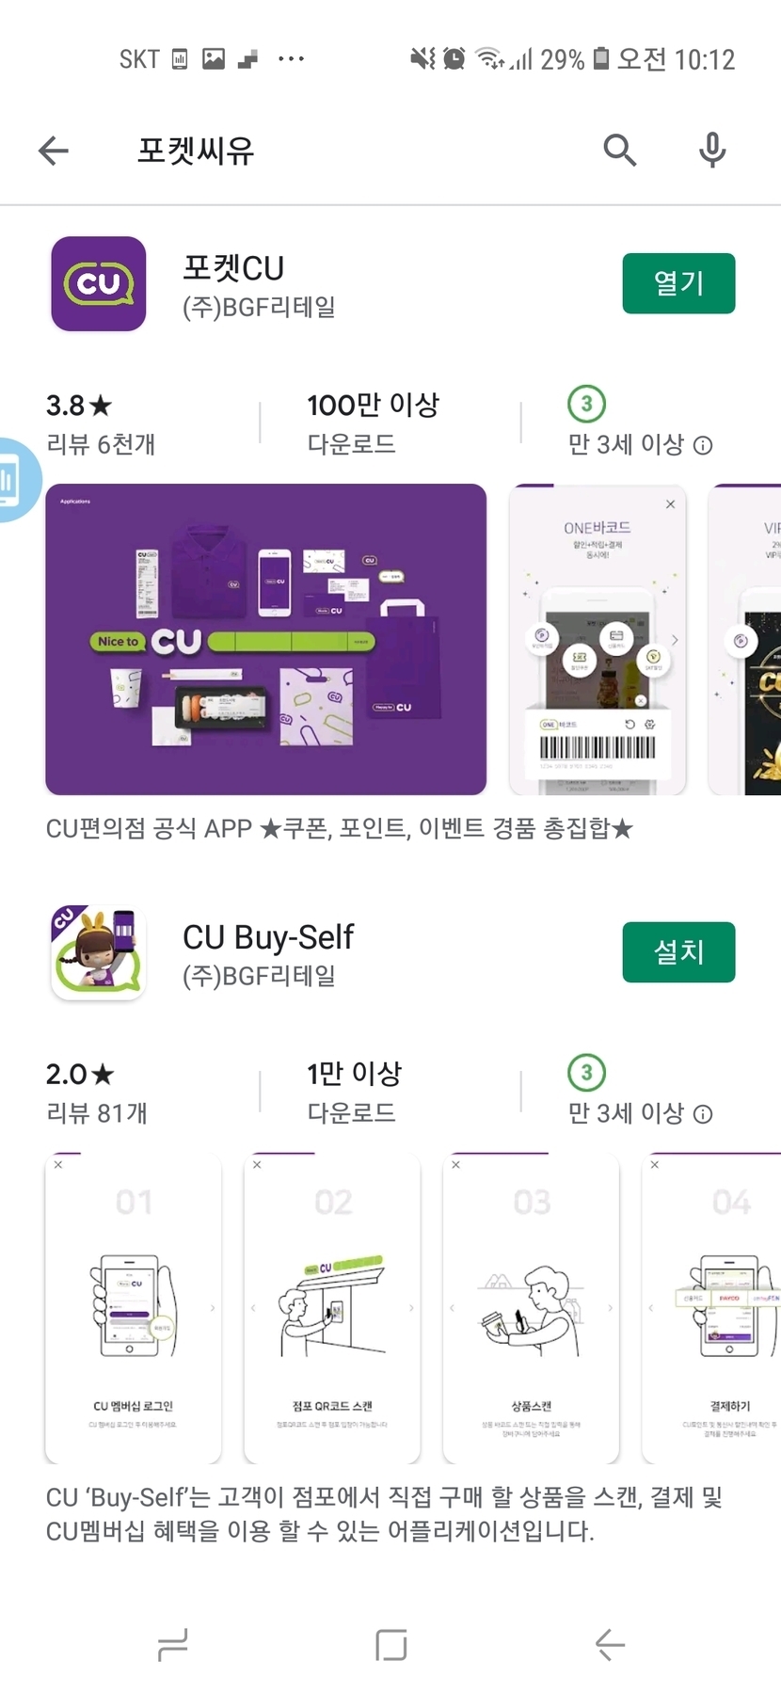Tap the blue floating side bubble icon
Viewport: 781px width, 1692px height.
[x=17, y=480]
